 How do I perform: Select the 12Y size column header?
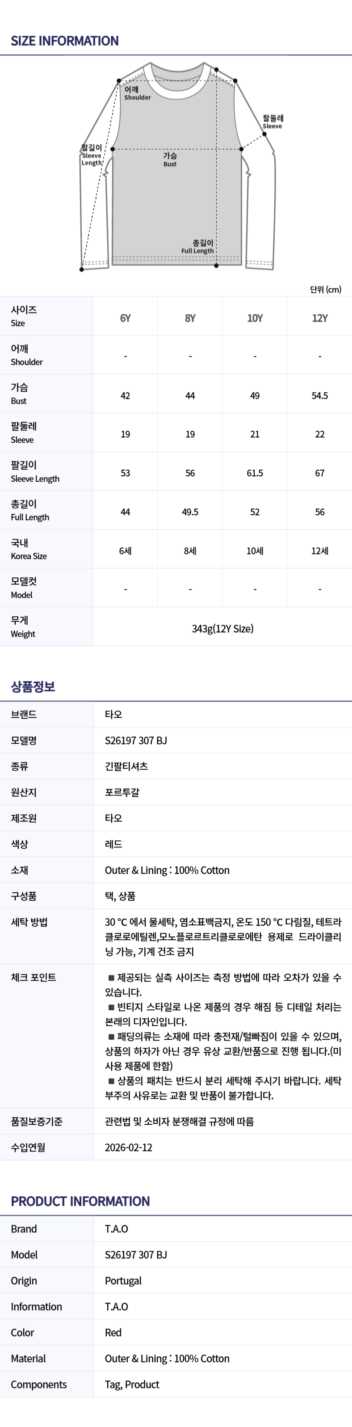[x=319, y=318]
